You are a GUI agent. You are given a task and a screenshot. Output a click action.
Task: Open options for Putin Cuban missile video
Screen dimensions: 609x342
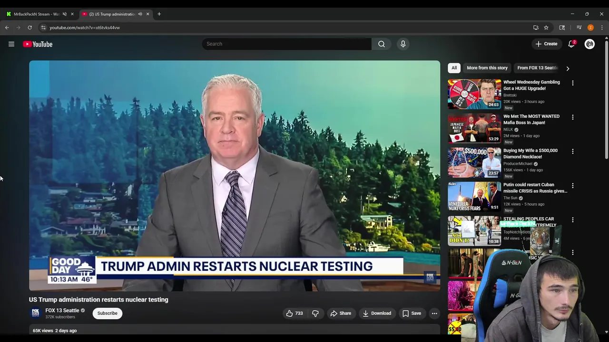pos(572,185)
